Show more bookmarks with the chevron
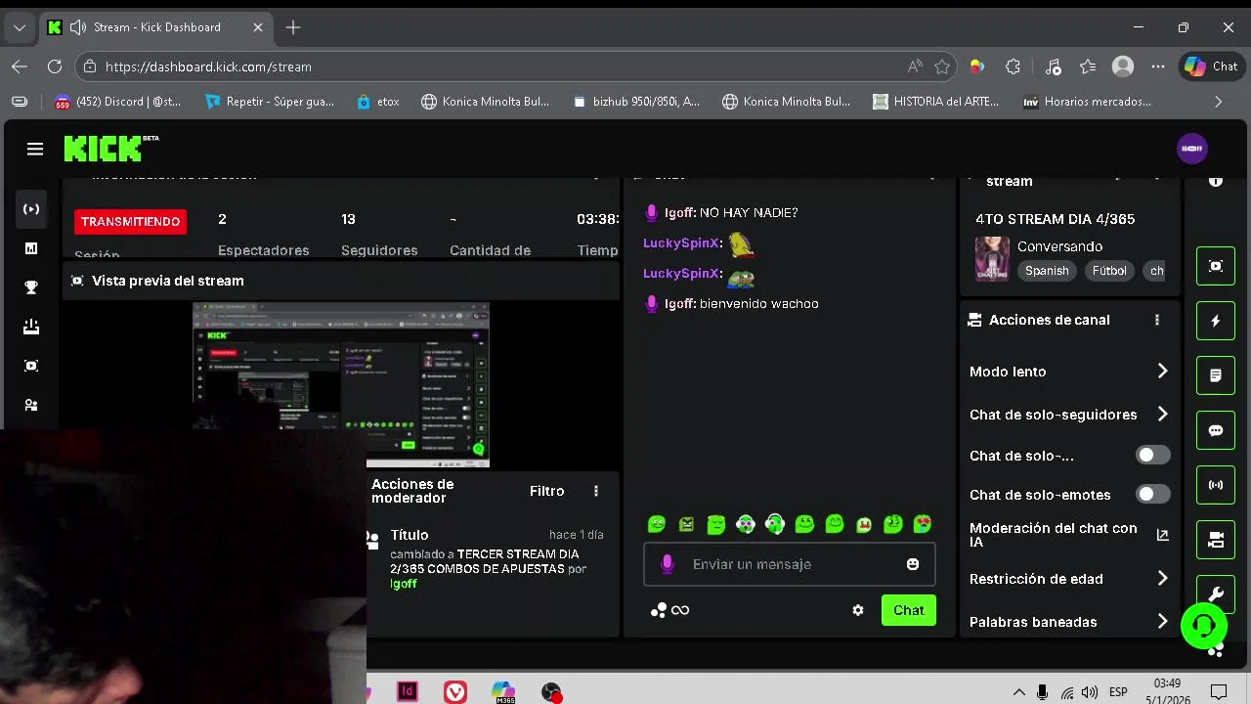This screenshot has width=1251, height=704. click(1218, 102)
